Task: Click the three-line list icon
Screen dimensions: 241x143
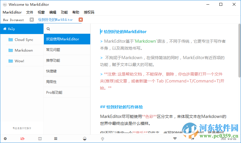Action: [56, 139]
